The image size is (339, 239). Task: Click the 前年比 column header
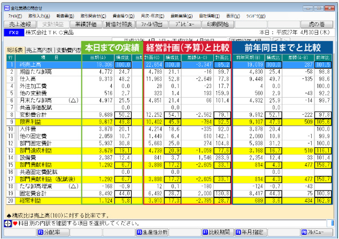(x=323, y=58)
